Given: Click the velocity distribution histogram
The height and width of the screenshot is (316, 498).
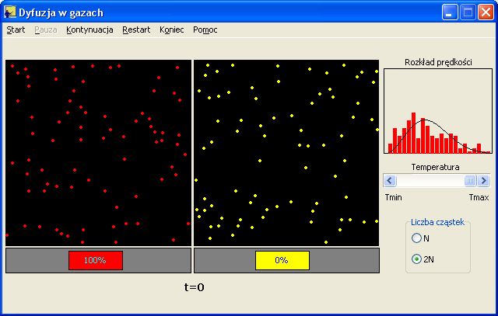Looking at the screenshot, I should [x=437, y=111].
